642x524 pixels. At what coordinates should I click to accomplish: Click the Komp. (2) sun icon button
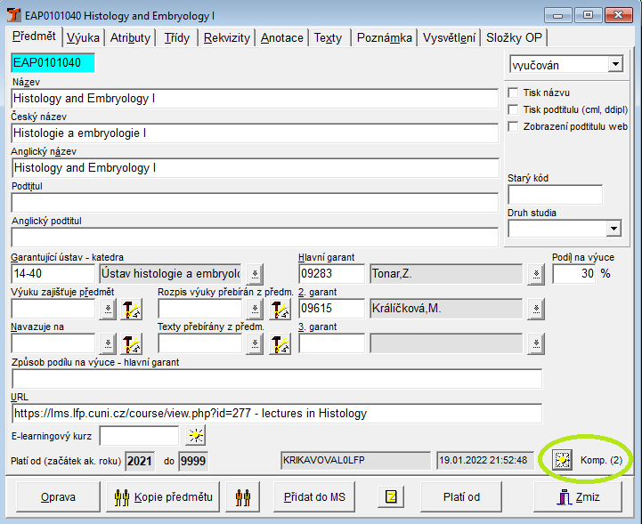(562, 460)
